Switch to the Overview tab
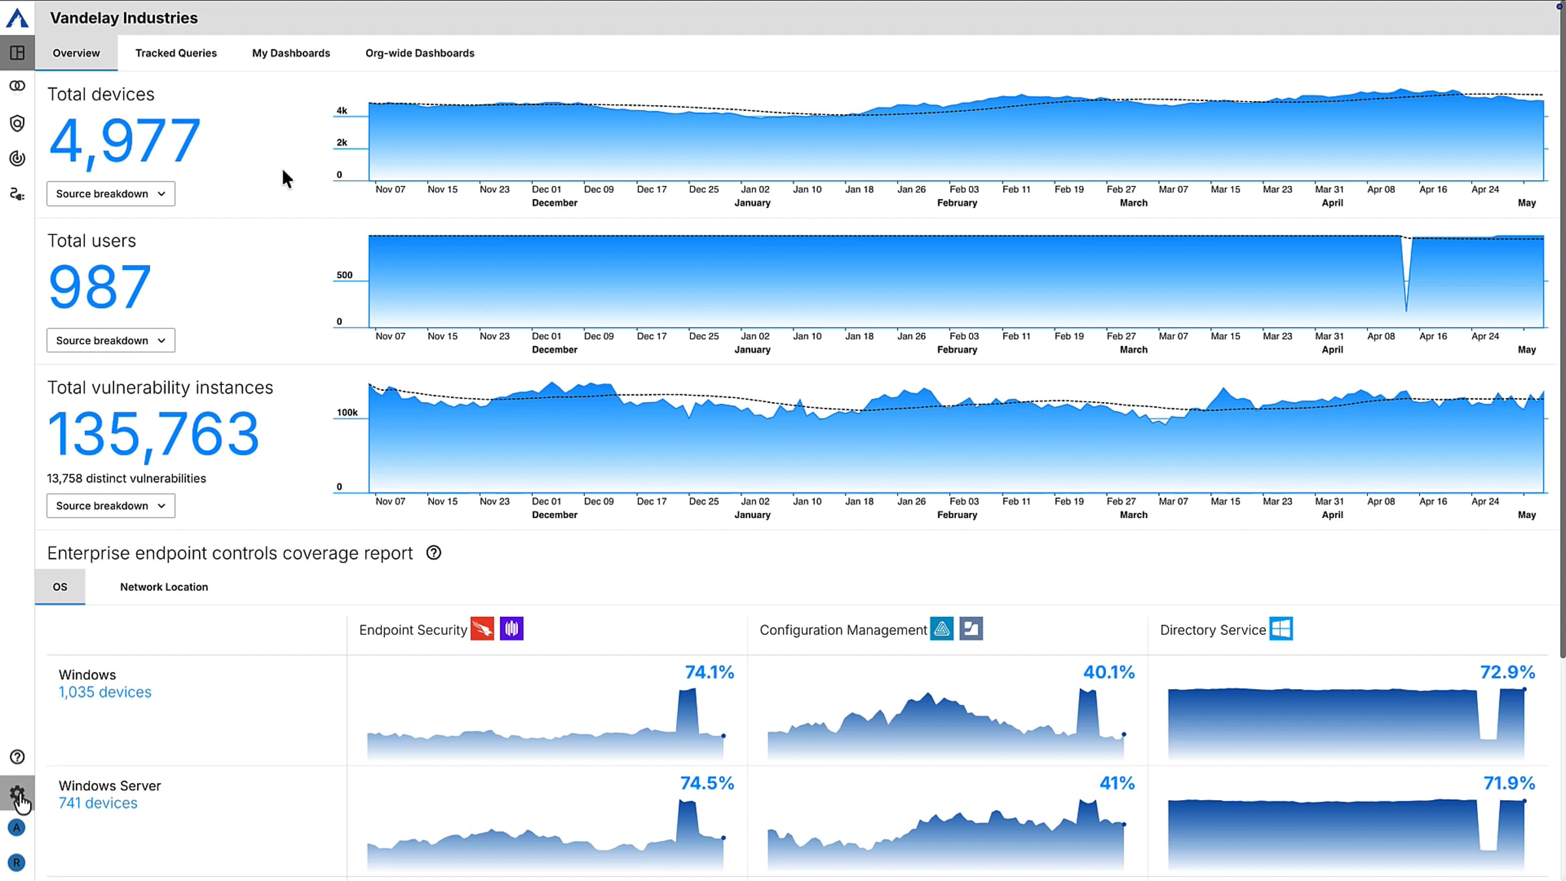The height and width of the screenshot is (881, 1566). 76,53
